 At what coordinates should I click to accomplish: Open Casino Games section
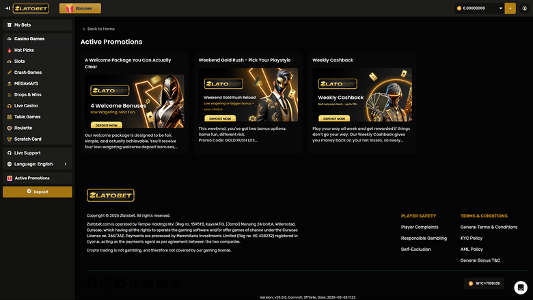pyautogui.click(x=38, y=39)
